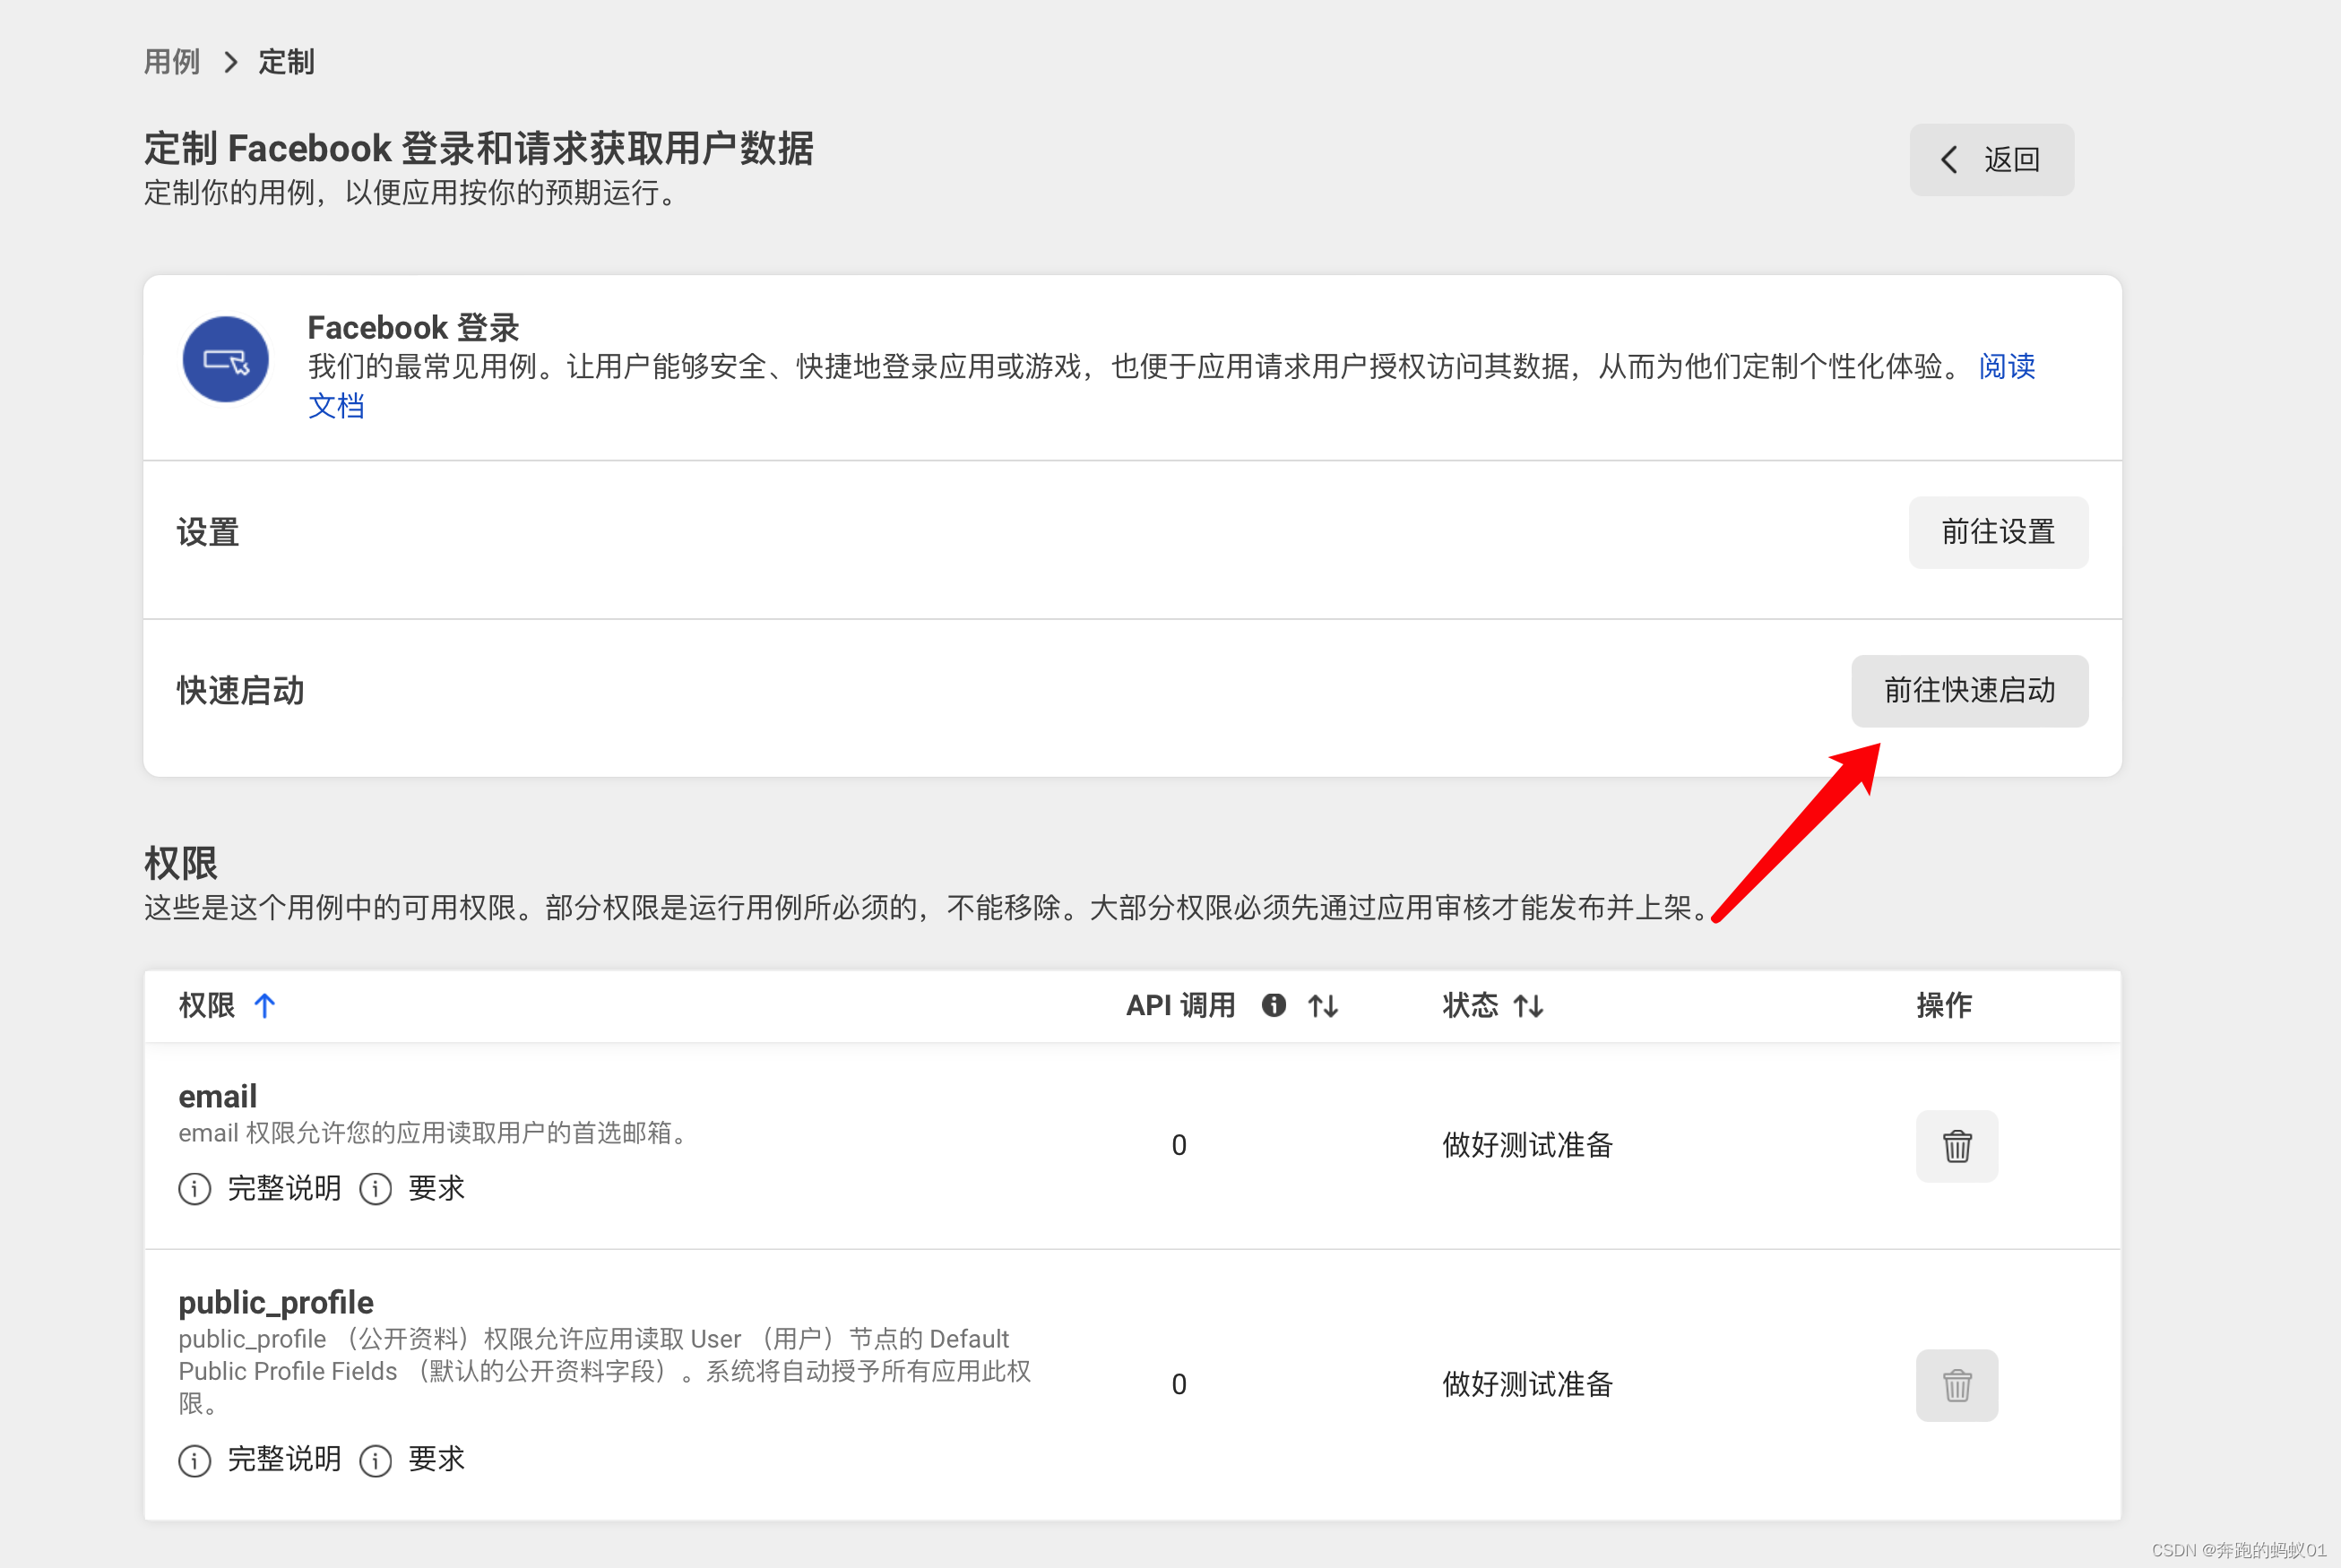This screenshot has height=1568, width=2341.
Task: Open the 阅读文档 documentation link
Action: pos(2006,366)
